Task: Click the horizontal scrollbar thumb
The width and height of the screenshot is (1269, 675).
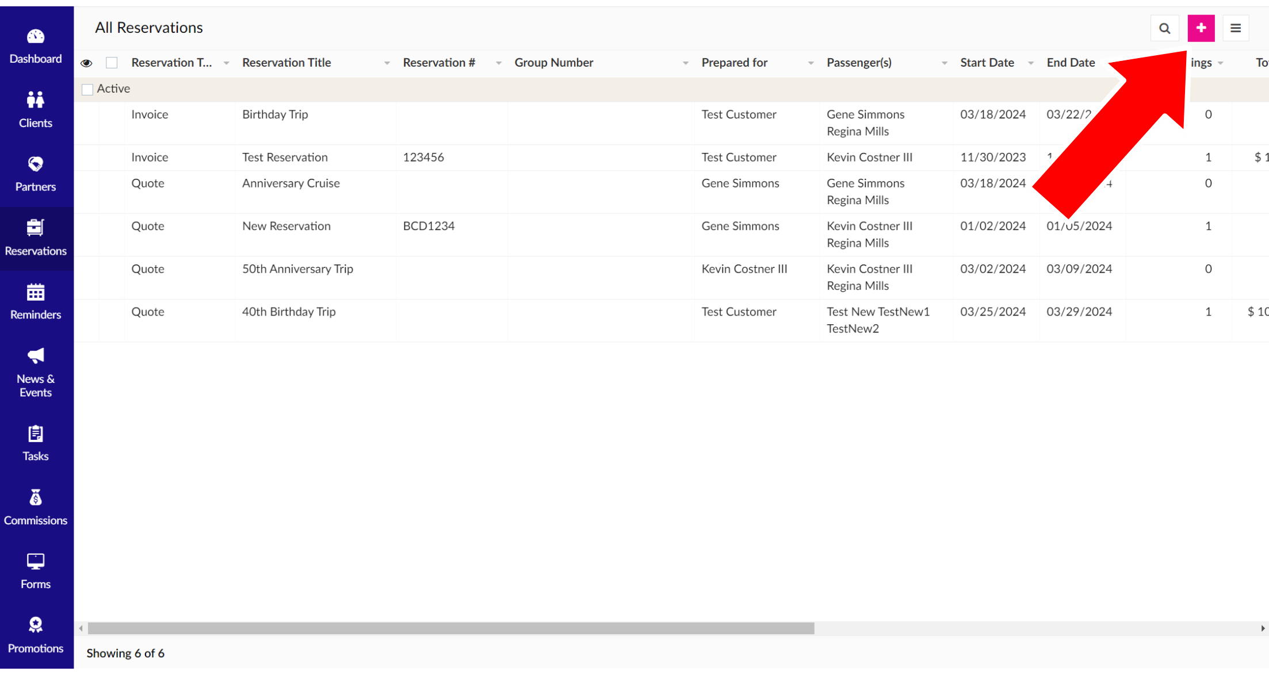Action: 450,628
